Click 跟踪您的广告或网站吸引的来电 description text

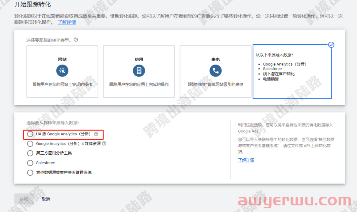pos(216,84)
